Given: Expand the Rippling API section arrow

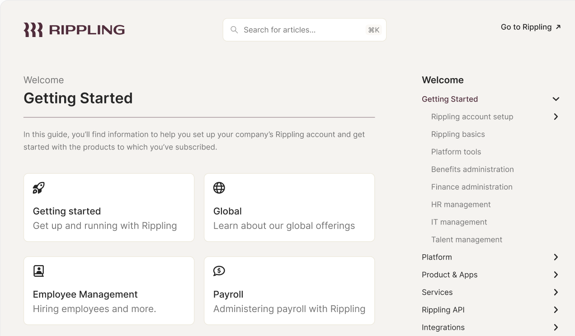Looking at the screenshot, I should coord(556,310).
